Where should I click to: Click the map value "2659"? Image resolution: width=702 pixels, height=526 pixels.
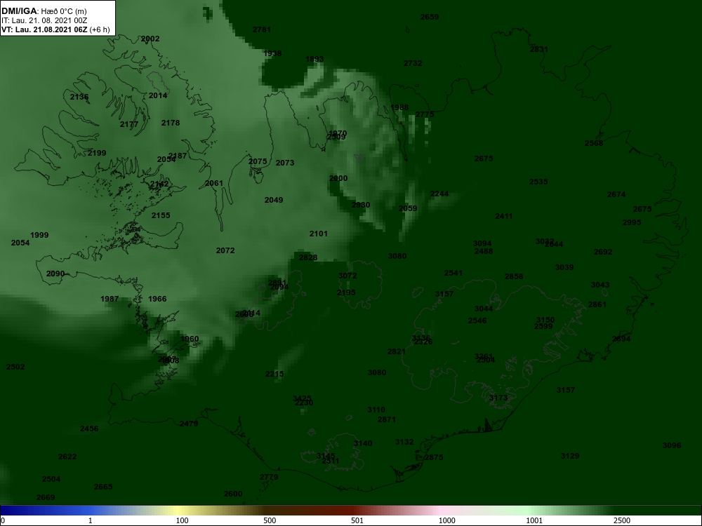[x=430, y=17]
